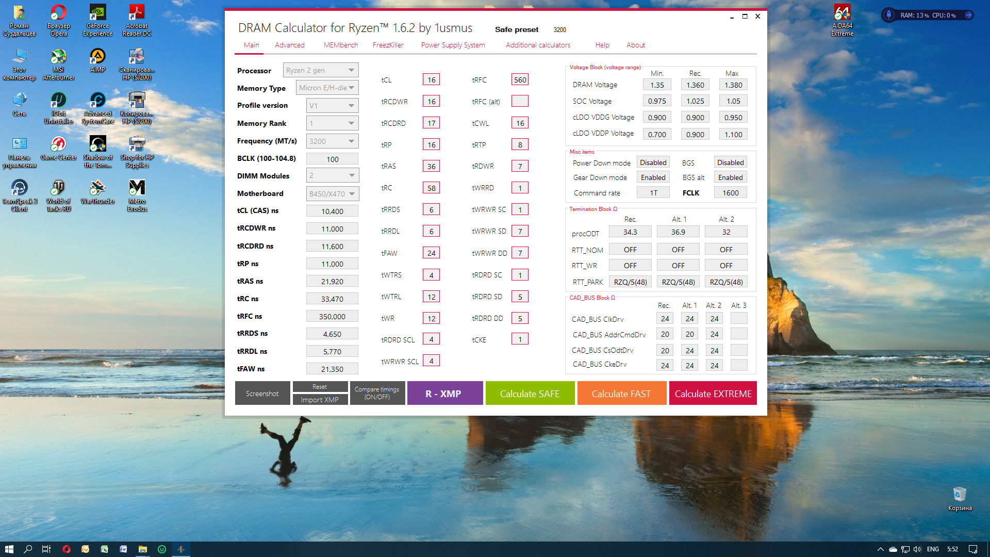The width and height of the screenshot is (990, 557).
Task: Click the Power Down mode Disabled field
Action: tap(653, 162)
